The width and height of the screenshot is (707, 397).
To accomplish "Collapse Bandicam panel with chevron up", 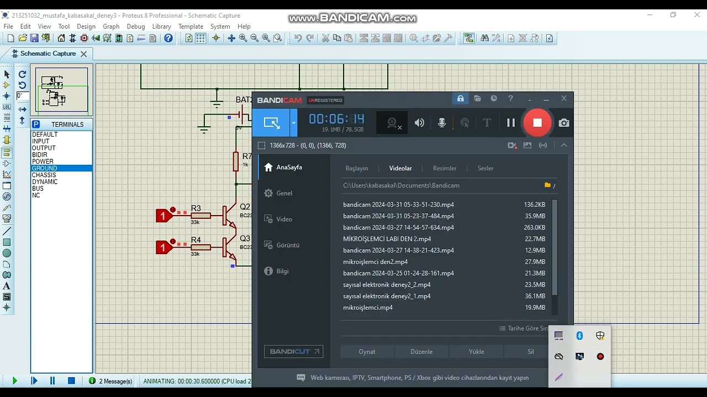I will pos(563,146).
